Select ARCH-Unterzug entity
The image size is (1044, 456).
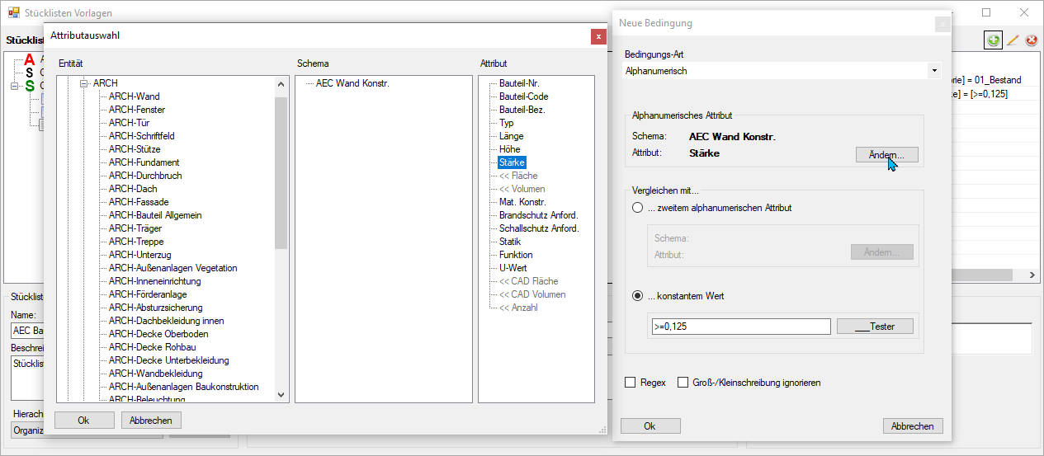coord(139,255)
